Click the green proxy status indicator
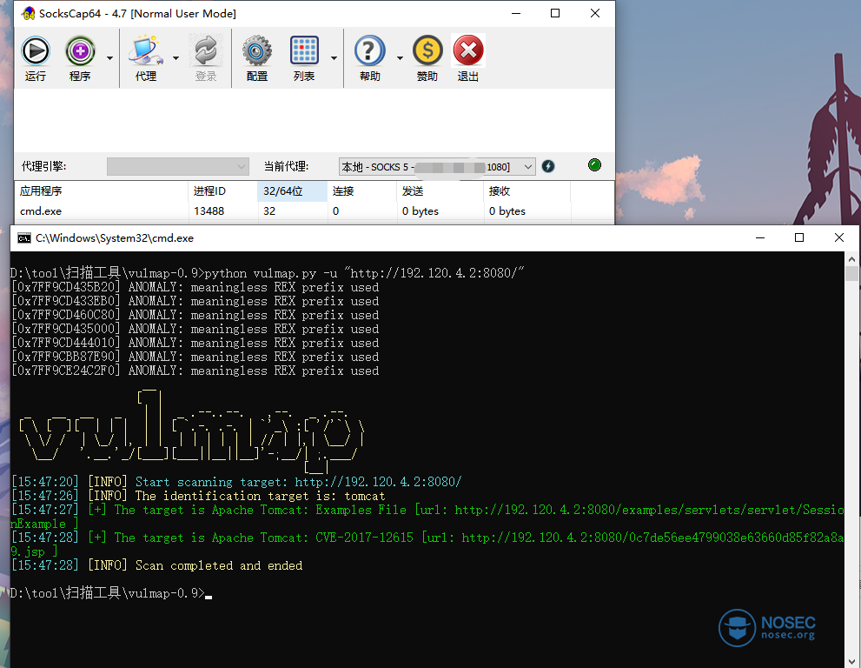Image resolution: width=861 pixels, height=668 pixels. click(x=594, y=165)
